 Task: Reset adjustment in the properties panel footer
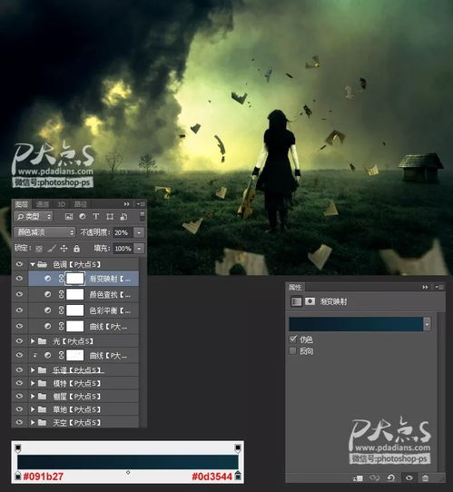pyautogui.click(x=391, y=477)
